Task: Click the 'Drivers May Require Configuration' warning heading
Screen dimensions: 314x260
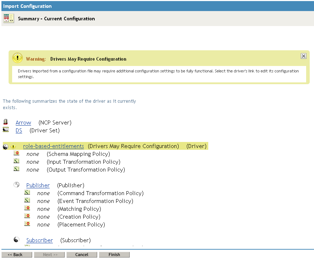Action: click(x=88, y=59)
